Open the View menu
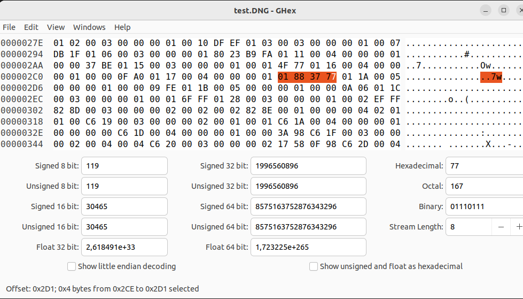Screen dimensions: 523x299 pyautogui.click(x=56, y=27)
